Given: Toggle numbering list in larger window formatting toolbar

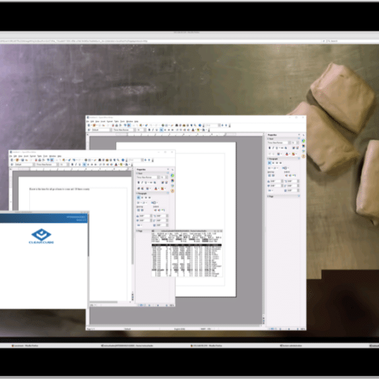Looking at the screenshot, I should pos(177,130).
